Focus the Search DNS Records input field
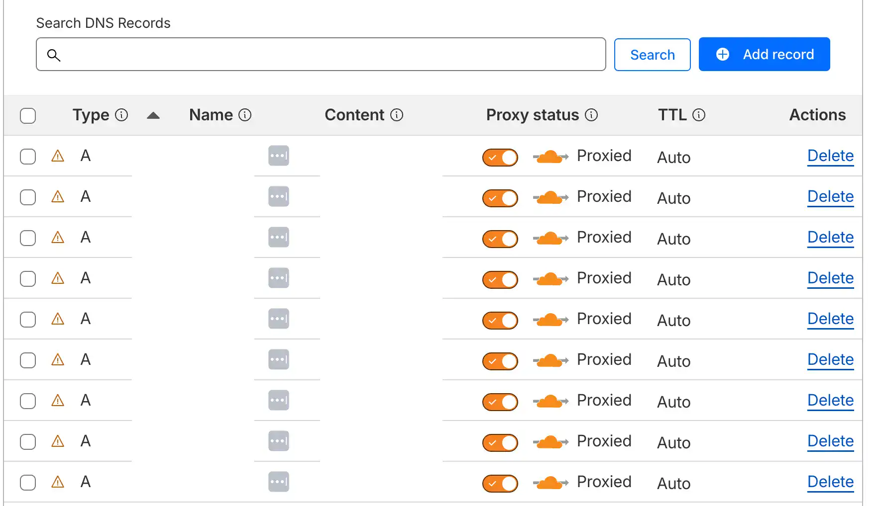Screen dimensions: 884x506 point(321,54)
